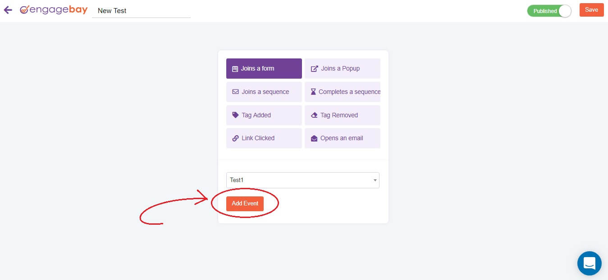Click the EngageBay logo

click(x=54, y=9)
